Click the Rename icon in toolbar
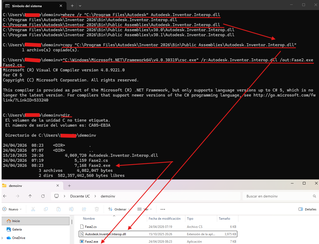The height and width of the screenshot is (244, 319). pyautogui.click(x=71, y=209)
